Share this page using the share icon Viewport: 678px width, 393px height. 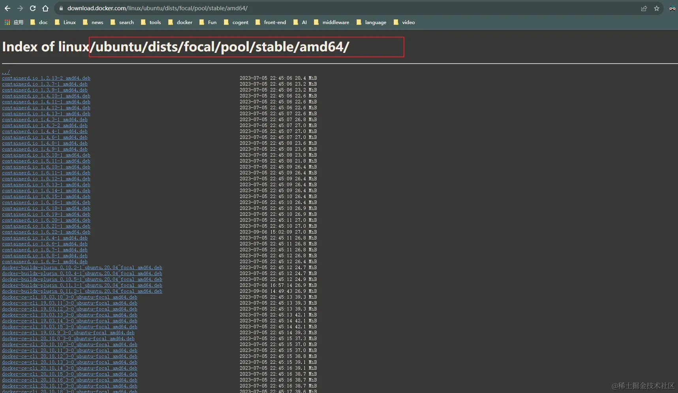coord(644,8)
